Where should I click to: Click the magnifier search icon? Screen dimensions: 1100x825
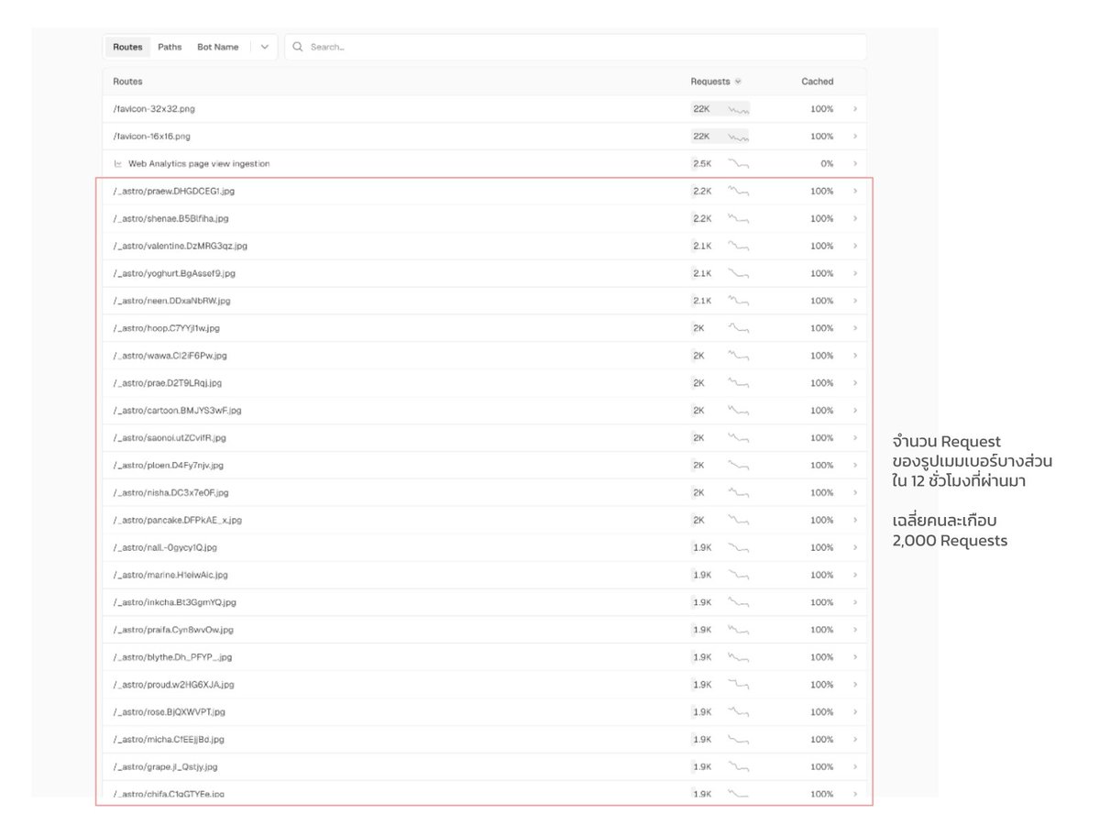pyautogui.click(x=298, y=47)
